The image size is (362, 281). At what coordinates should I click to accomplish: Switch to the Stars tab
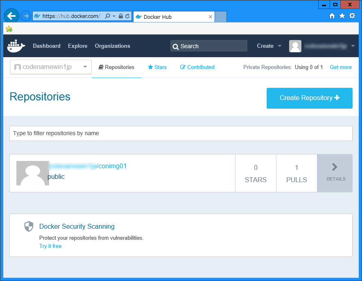(157, 67)
